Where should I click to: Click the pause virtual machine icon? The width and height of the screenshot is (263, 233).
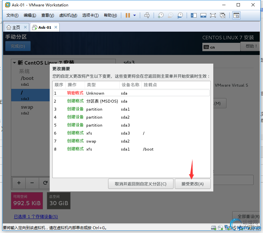tap(128, 15)
